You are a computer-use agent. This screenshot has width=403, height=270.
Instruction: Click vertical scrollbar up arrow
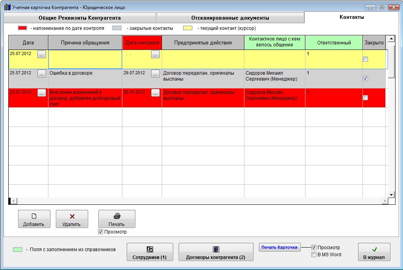click(391, 39)
